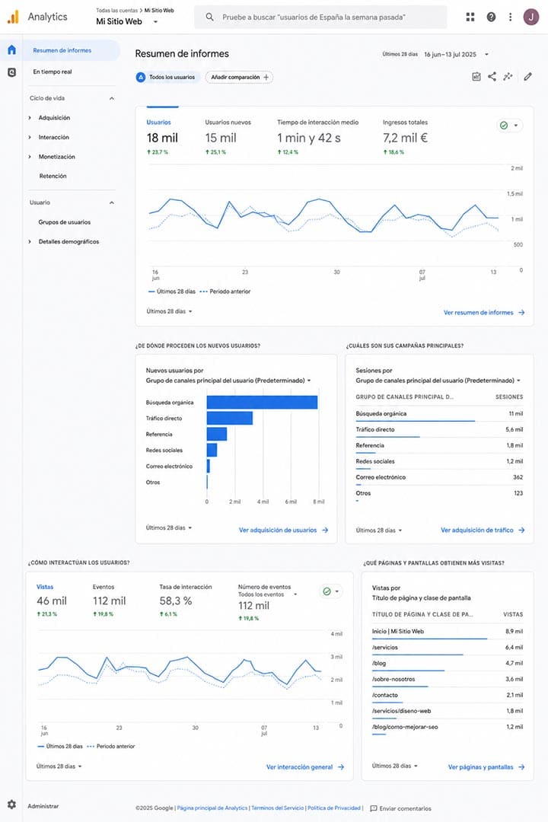Open the Google apps grid icon
548x822 pixels.
470,17
